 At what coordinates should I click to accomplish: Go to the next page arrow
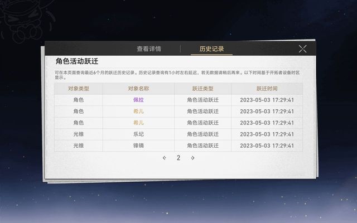click(x=193, y=158)
